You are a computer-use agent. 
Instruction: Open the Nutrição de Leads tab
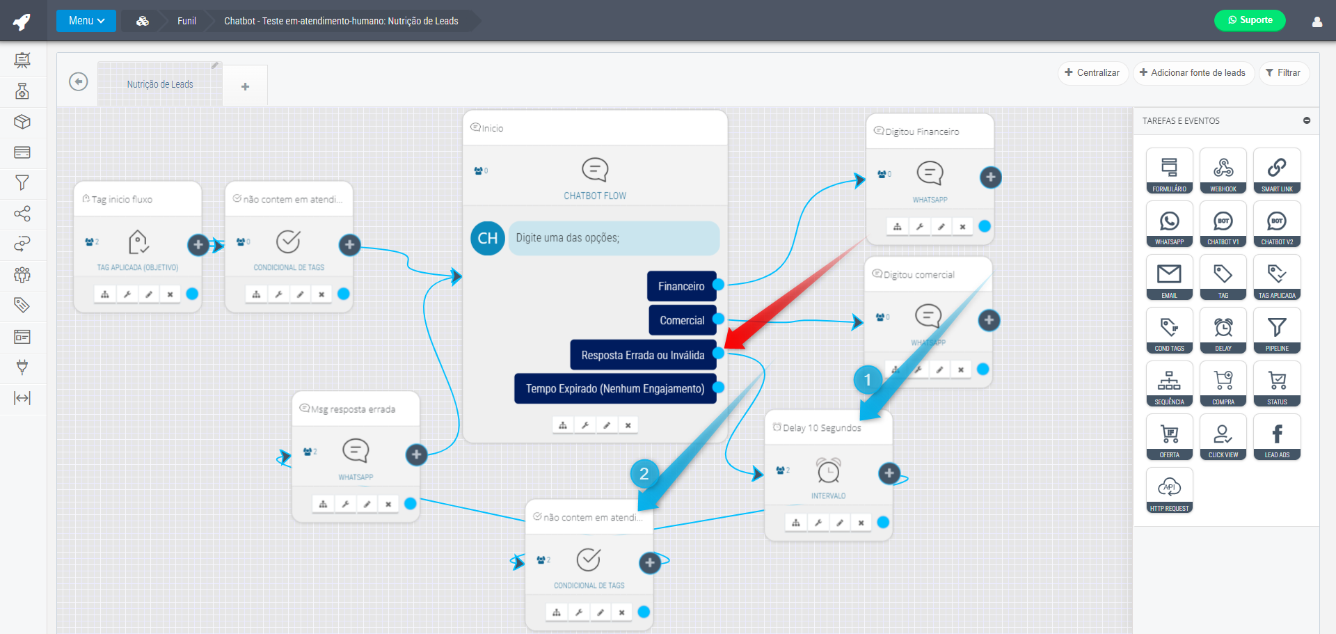pos(160,84)
